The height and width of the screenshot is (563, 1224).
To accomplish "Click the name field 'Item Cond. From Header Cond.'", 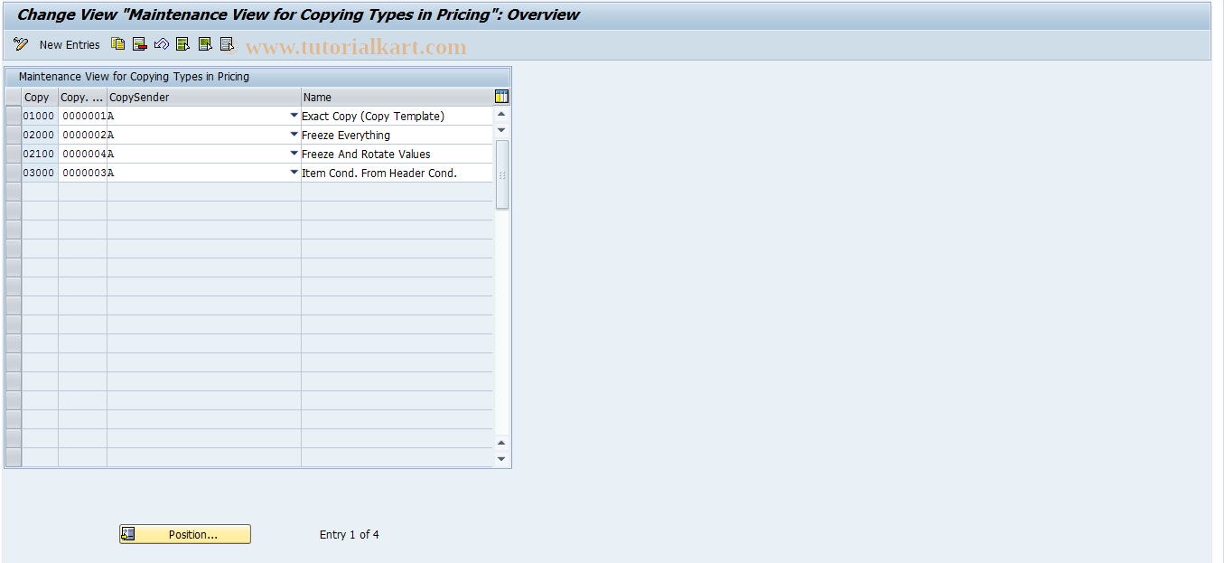I will [x=397, y=173].
